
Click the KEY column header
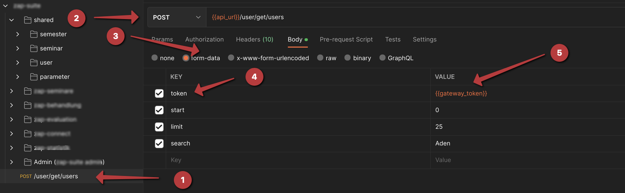tap(176, 77)
